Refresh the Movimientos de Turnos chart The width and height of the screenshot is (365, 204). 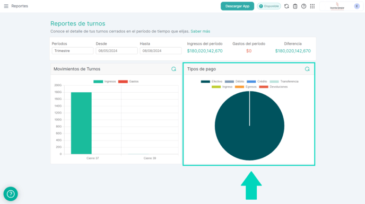click(x=173, y=69)
